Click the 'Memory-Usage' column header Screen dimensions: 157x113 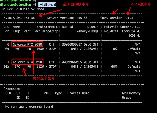click(x=87, y=31)
